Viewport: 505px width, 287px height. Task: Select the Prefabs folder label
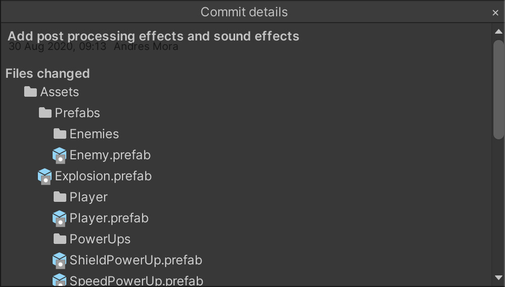point(77,113)
